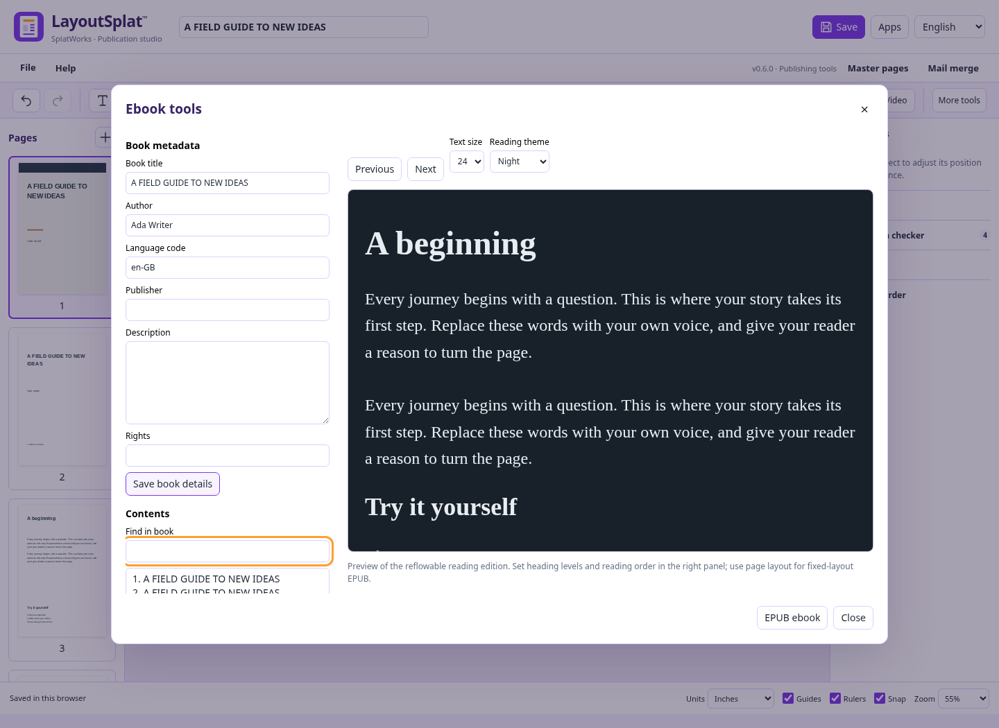This screenshot has height=728, width=999.
Task: Click More tools button
Action: (959, 101)
